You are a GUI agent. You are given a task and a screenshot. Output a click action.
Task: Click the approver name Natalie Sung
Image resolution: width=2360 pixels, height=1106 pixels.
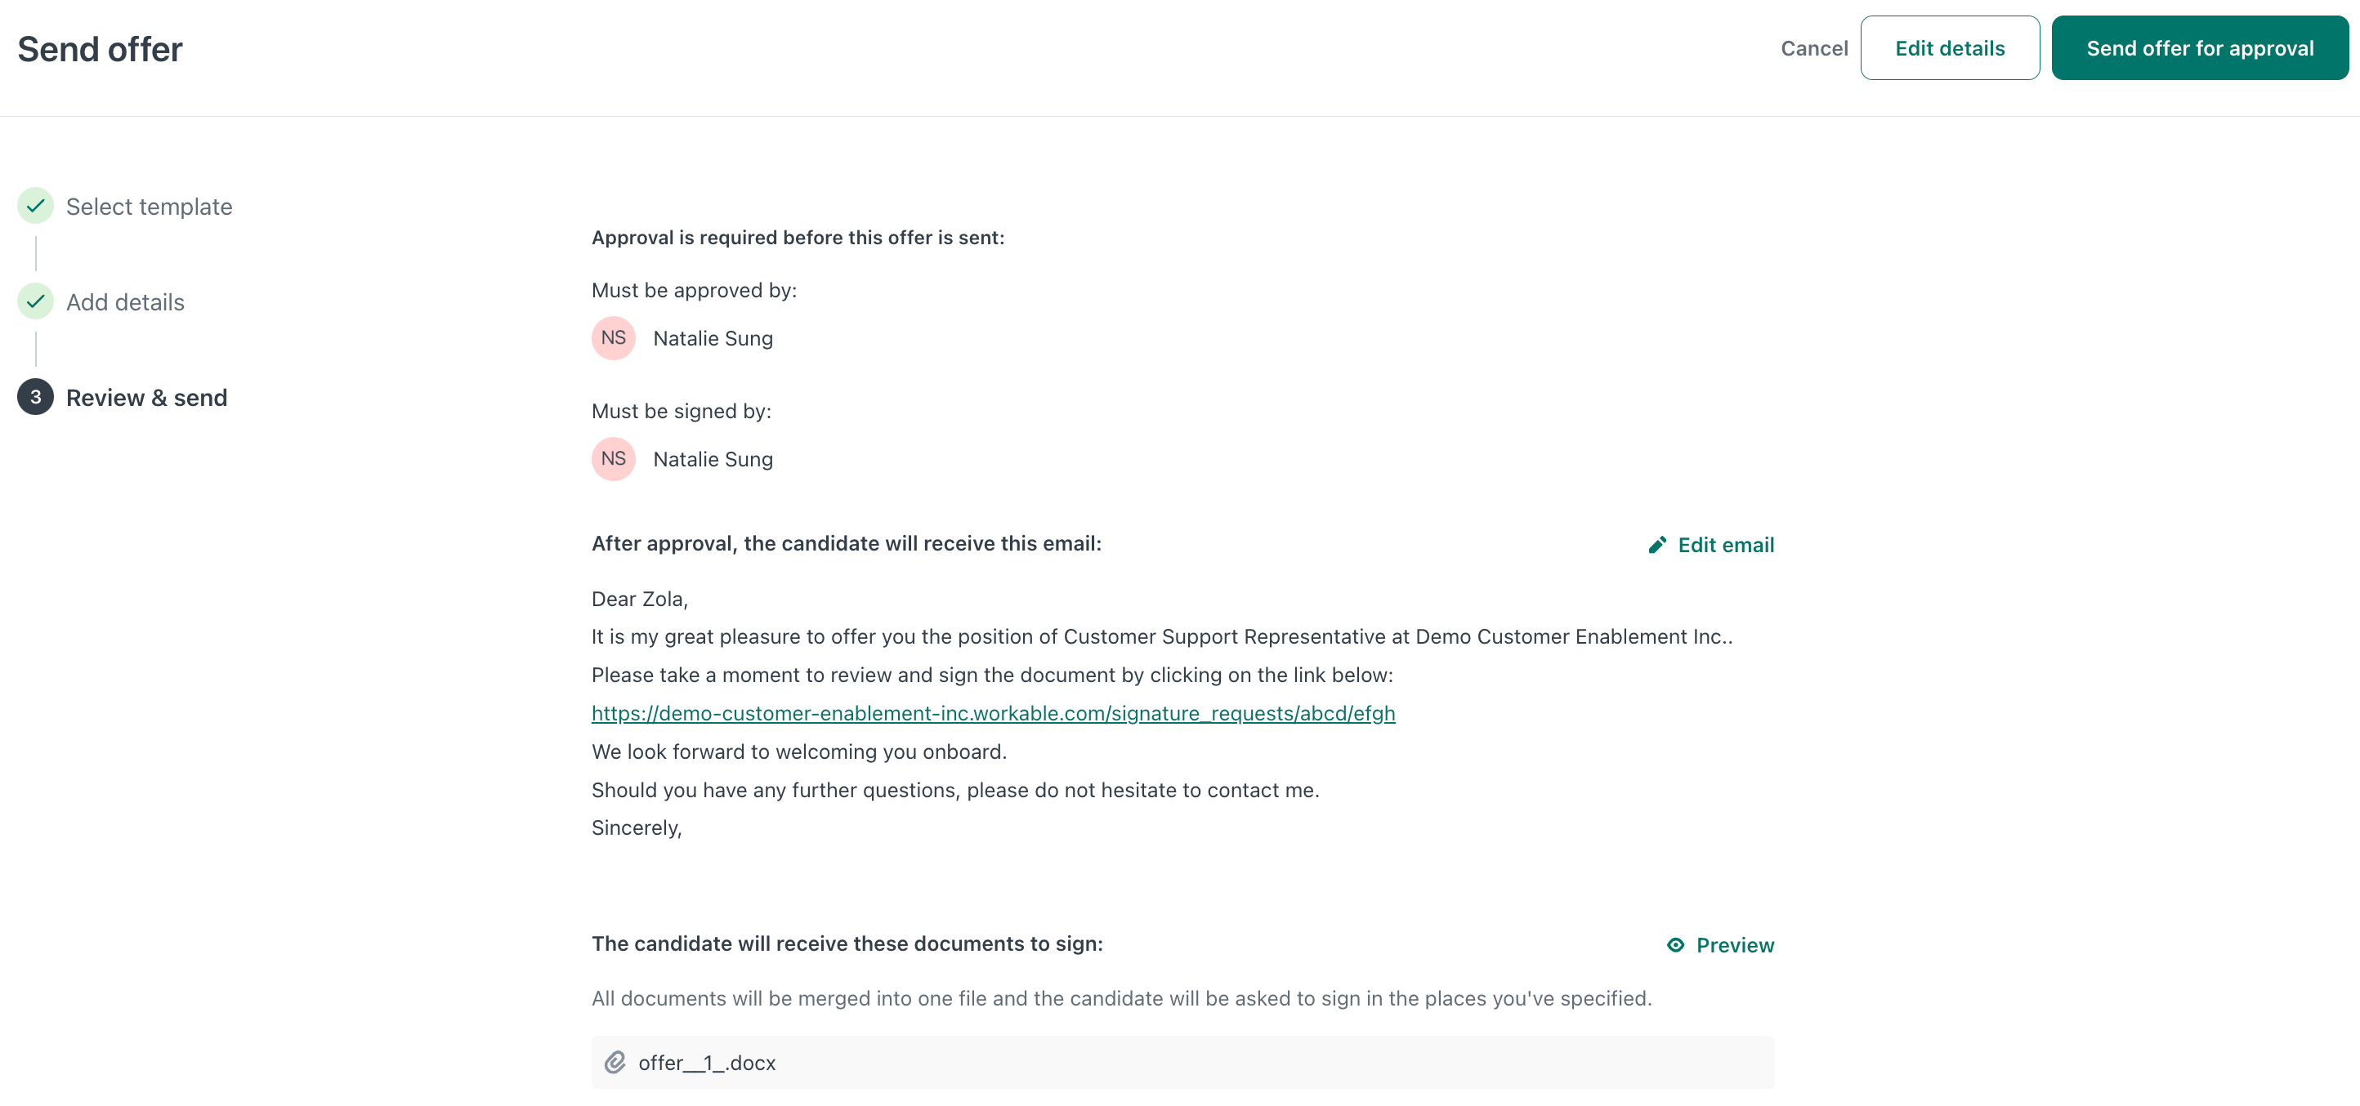point(713,338)
